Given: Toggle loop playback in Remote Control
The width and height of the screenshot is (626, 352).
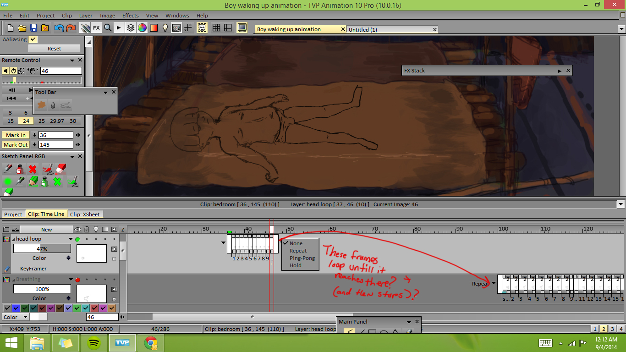Looking at the screenshot, I should pyautogui.click(x=13, y=71).
